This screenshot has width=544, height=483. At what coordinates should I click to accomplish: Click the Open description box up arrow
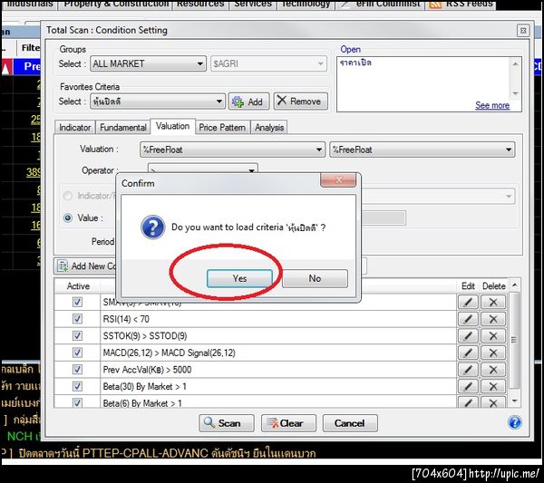tap(515, 63)
